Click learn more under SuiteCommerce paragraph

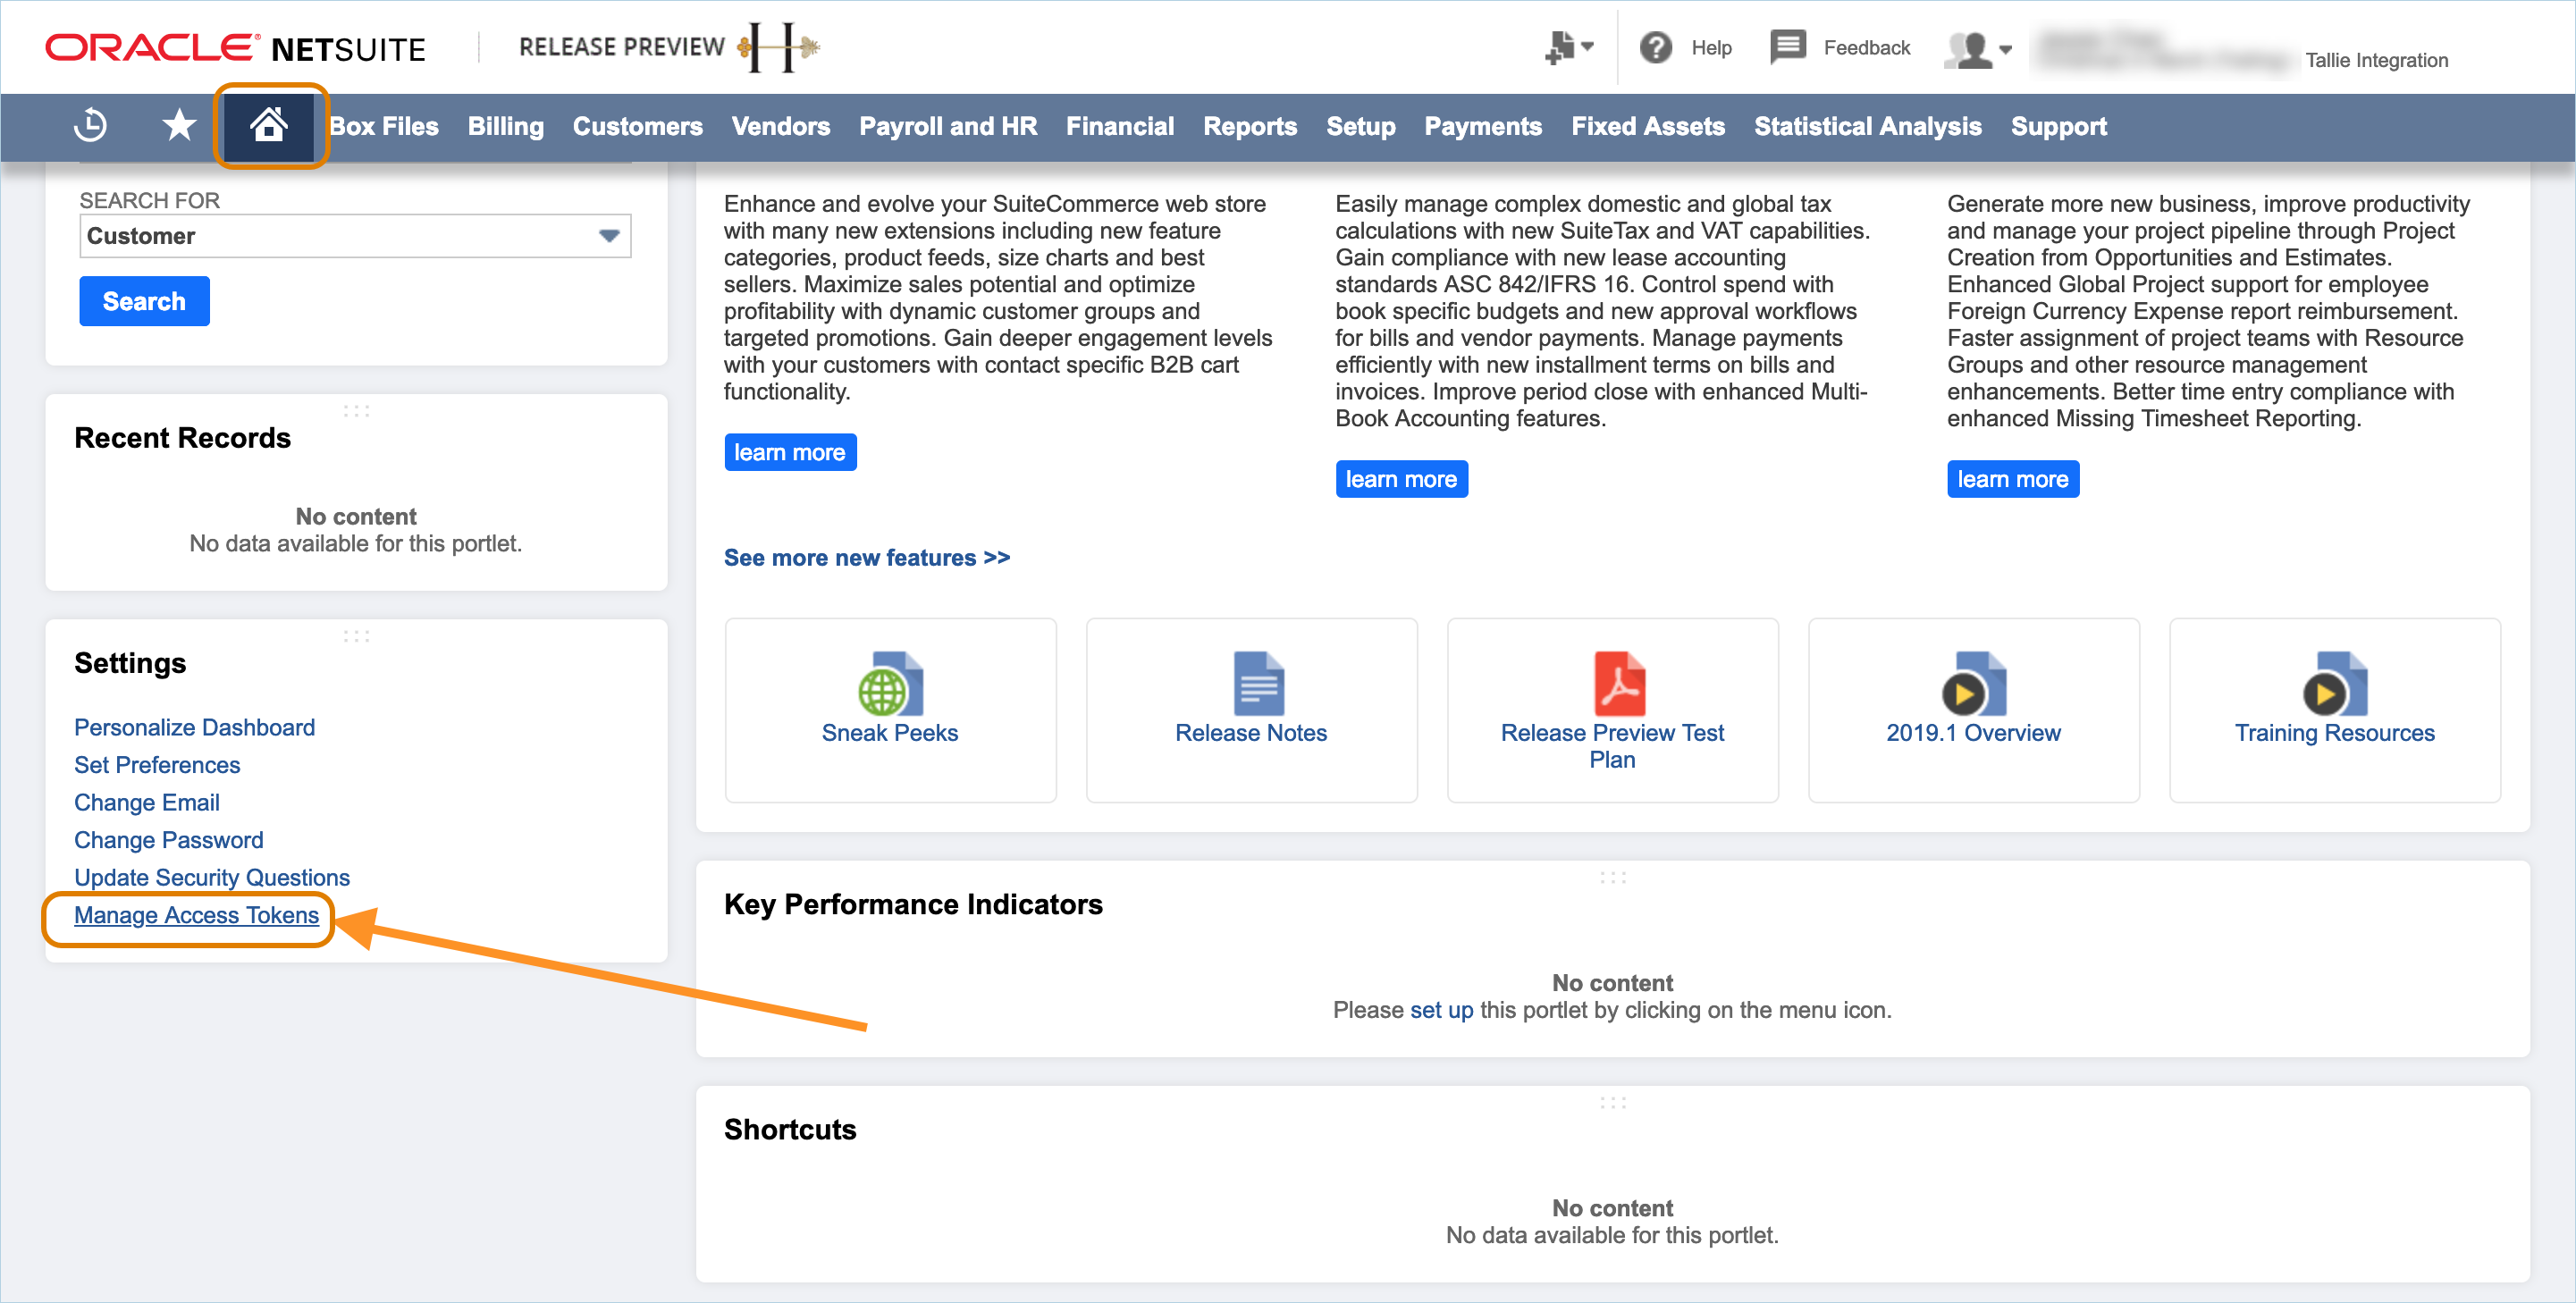click(x=790, y=452)
